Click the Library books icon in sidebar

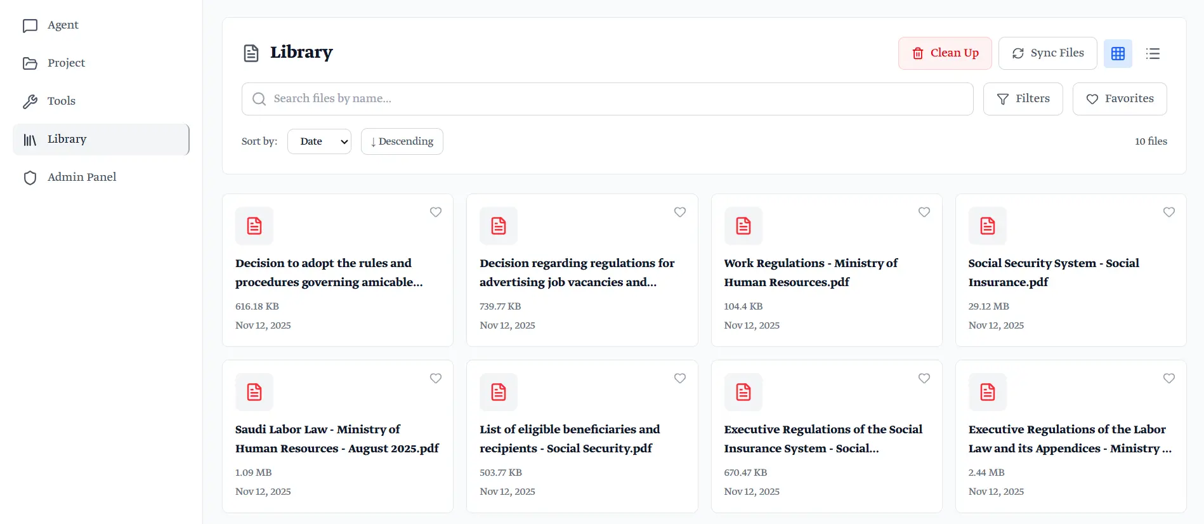30,140
